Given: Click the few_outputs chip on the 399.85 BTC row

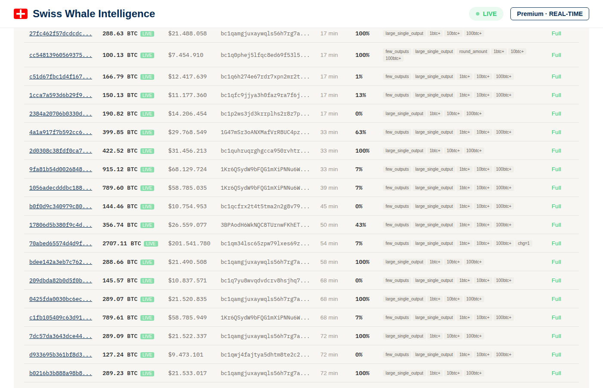Looking at the screenshot, I should click(397, 132).
